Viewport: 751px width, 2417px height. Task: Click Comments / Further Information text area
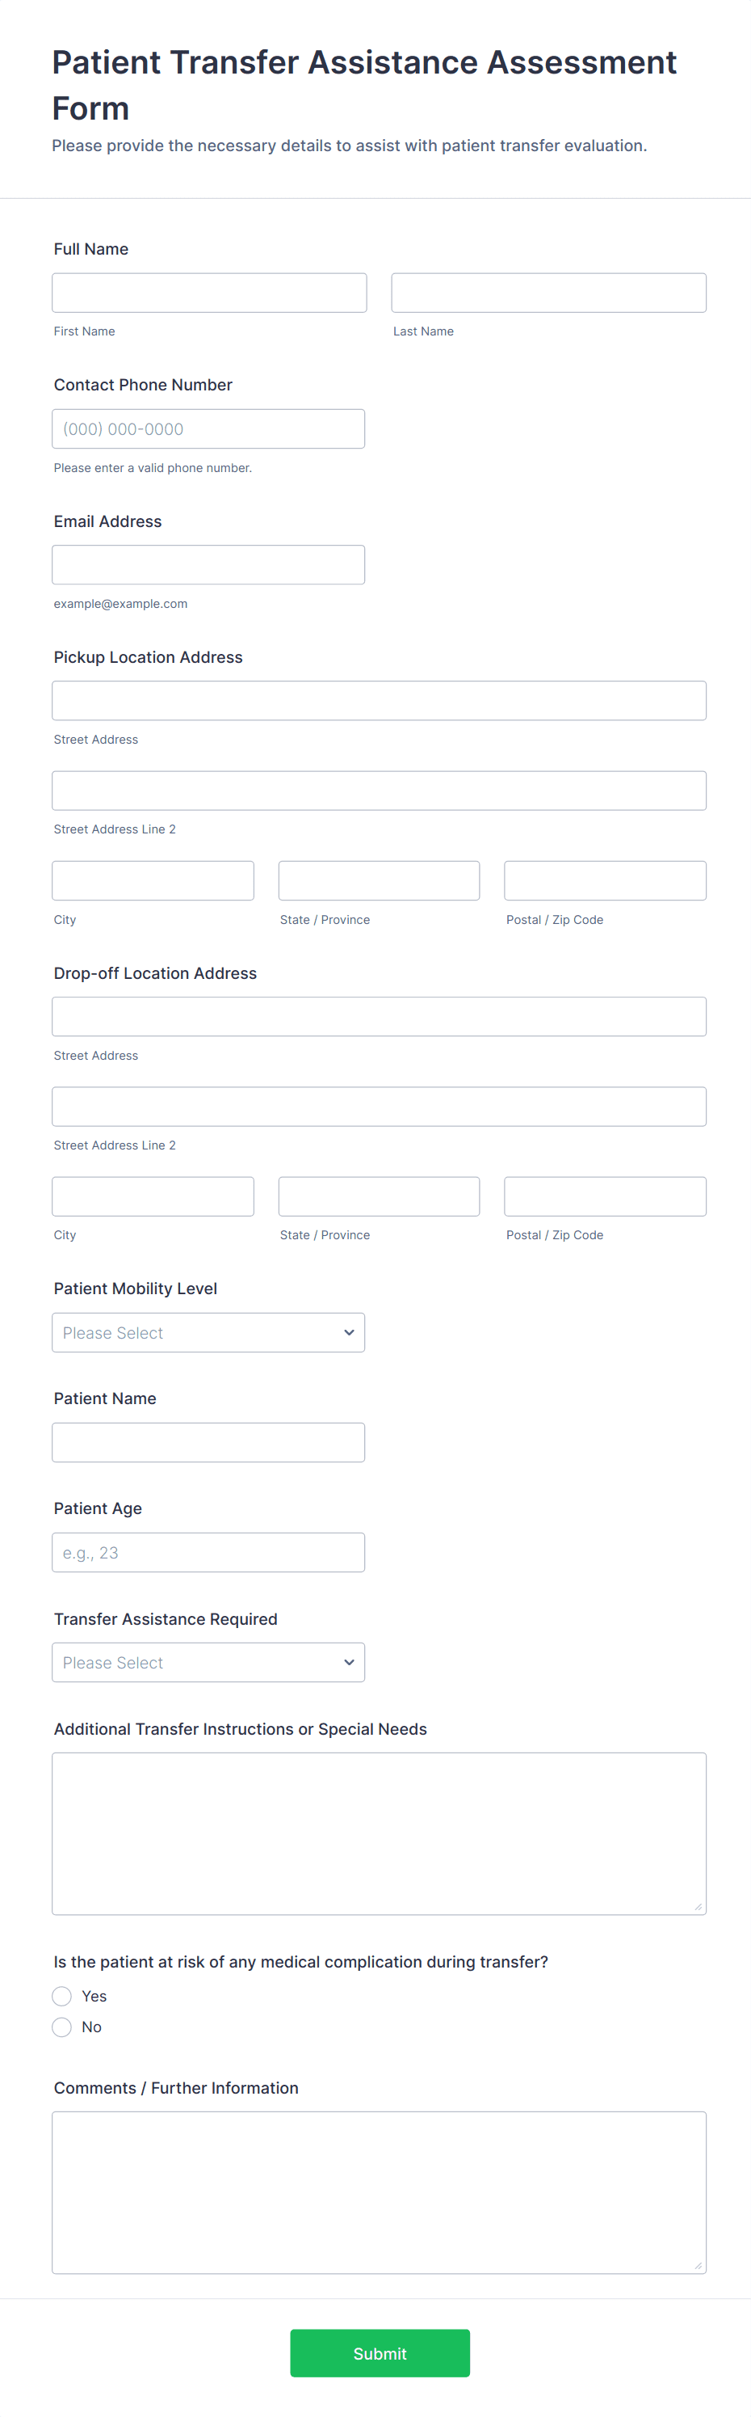click(378, 2191)
